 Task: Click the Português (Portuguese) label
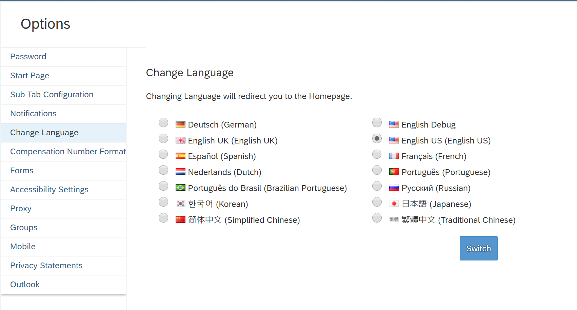(446, 172)
